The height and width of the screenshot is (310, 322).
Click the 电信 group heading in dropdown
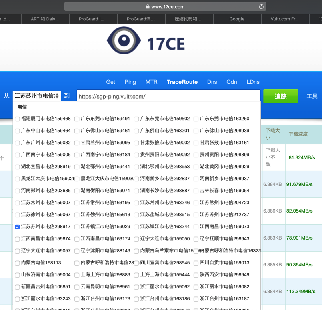tap(22, 107)
